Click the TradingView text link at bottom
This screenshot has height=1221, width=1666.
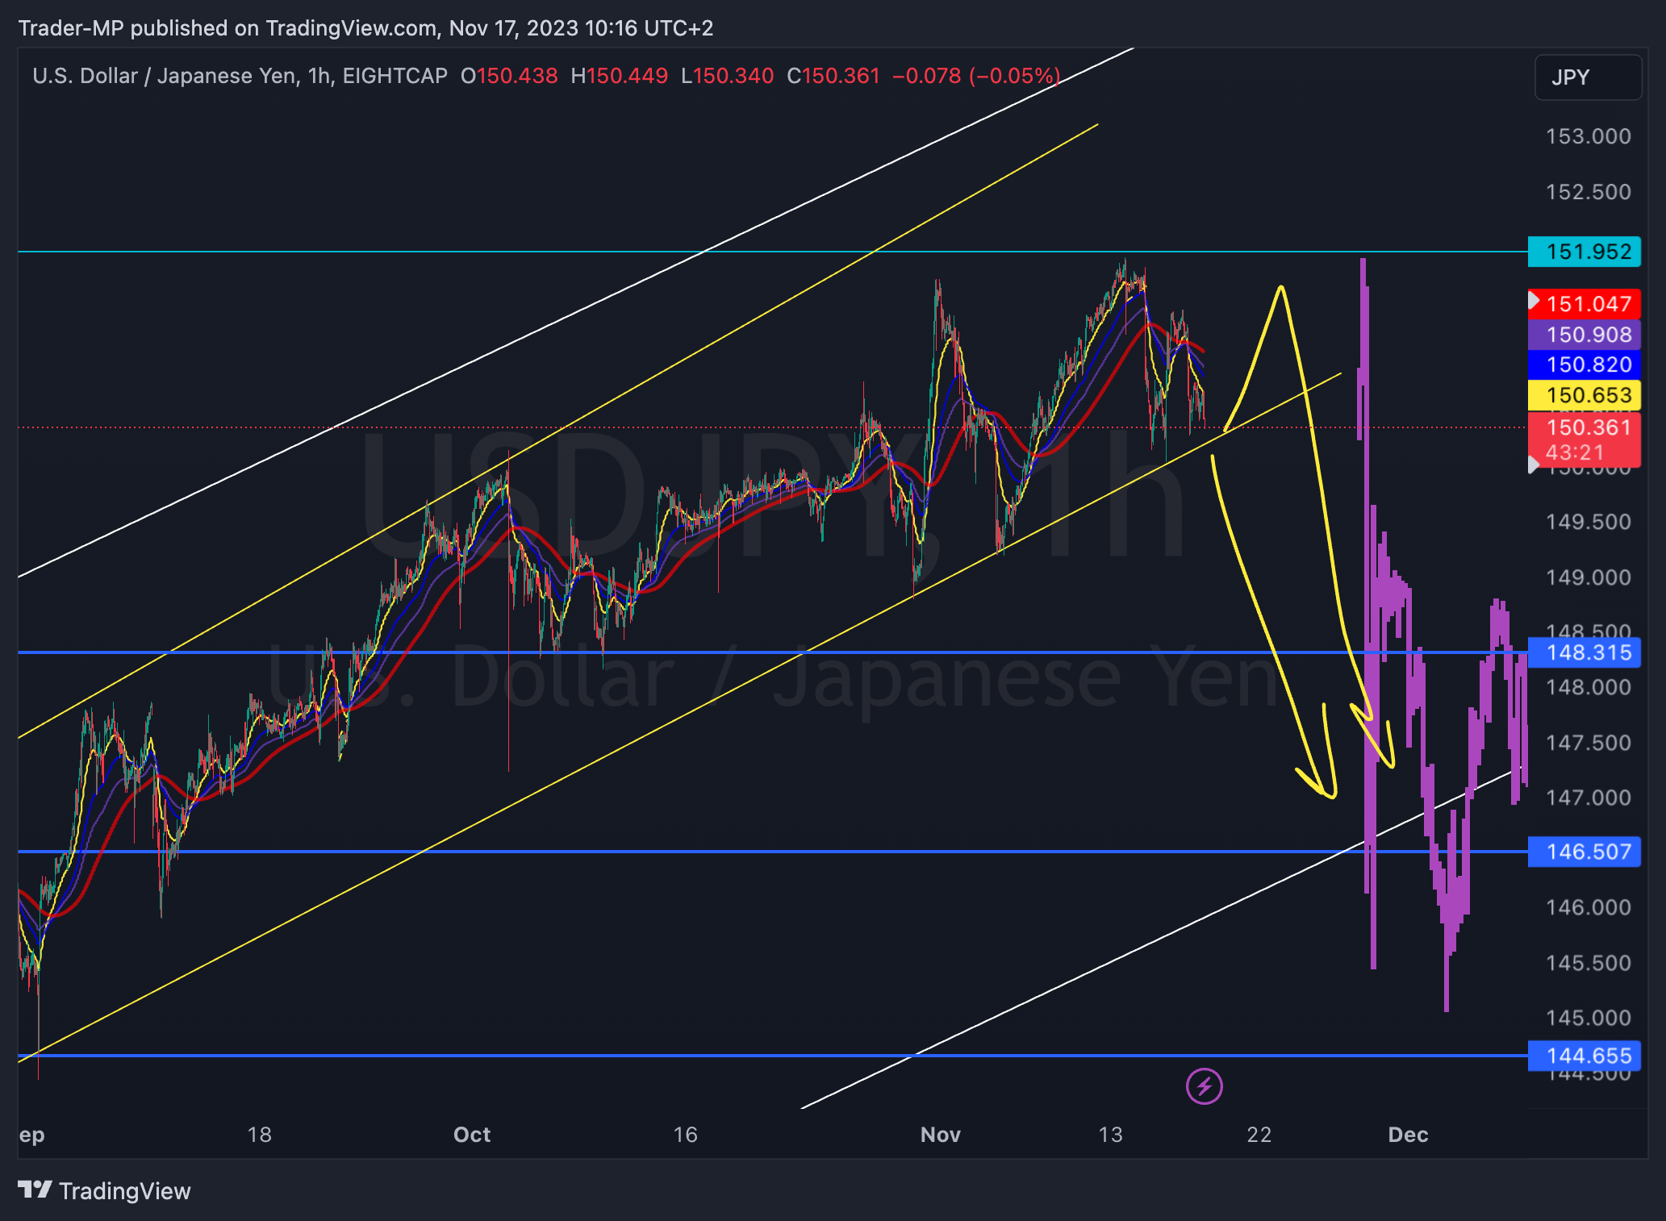coord(125,1191)
